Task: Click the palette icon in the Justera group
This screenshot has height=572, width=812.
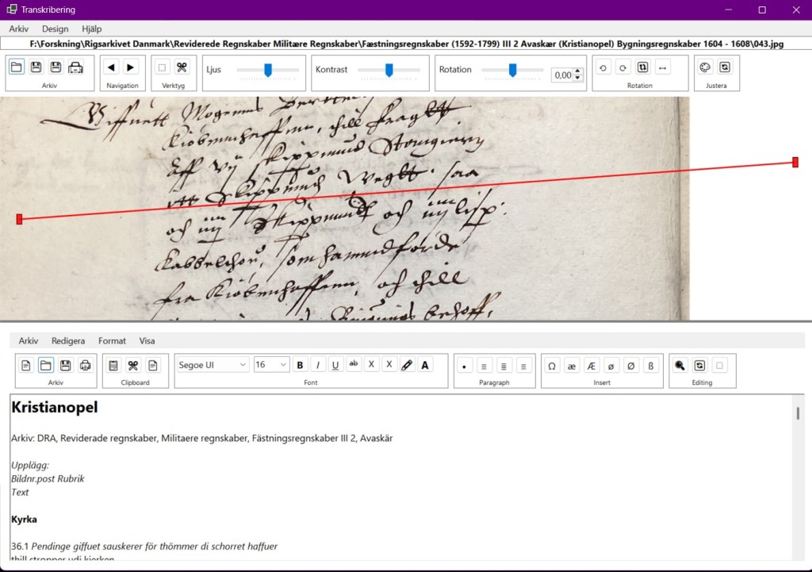Action: tap(705, 67)
